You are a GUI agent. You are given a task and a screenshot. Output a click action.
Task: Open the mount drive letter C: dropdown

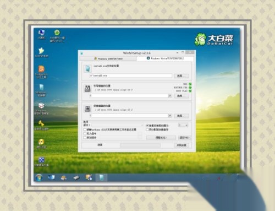pyautogui.click(x=183, y=125)
